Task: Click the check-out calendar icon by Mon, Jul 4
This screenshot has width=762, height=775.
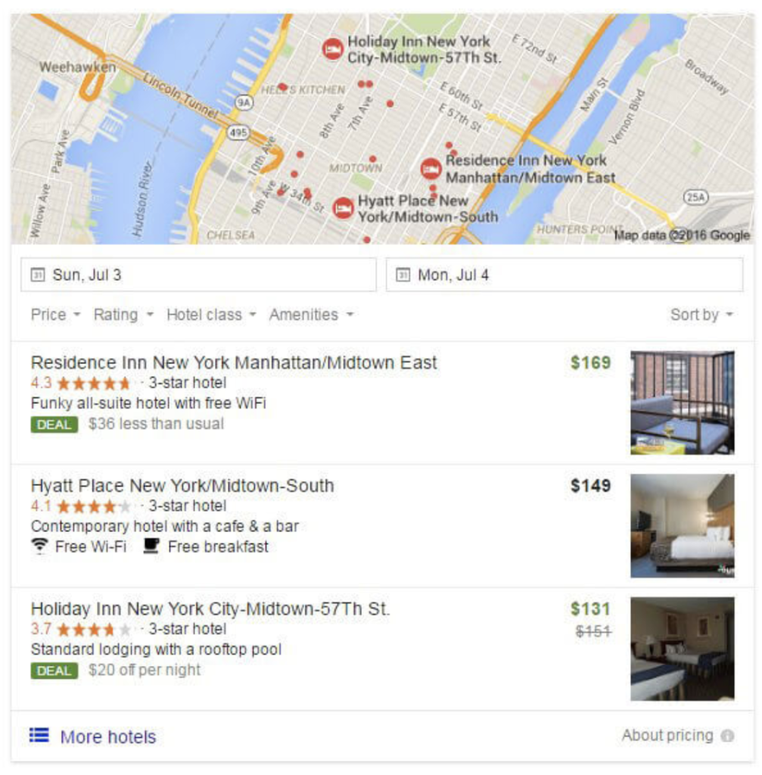Action: click(x=403, y=275)
